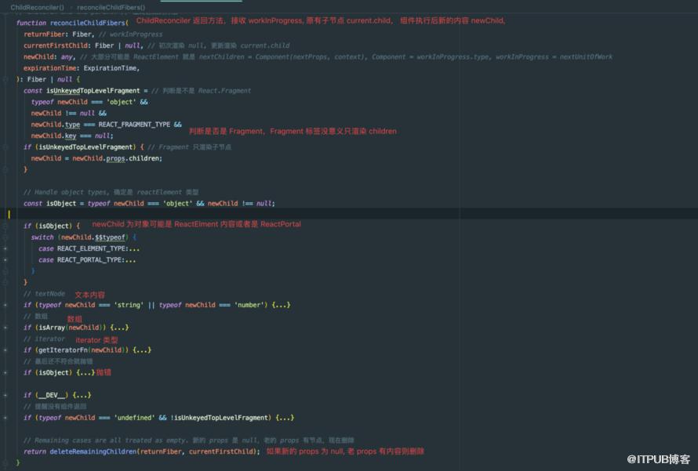Click the gutter plus marker beside the isArray line
698x471 pixels.
coord(5,328)
